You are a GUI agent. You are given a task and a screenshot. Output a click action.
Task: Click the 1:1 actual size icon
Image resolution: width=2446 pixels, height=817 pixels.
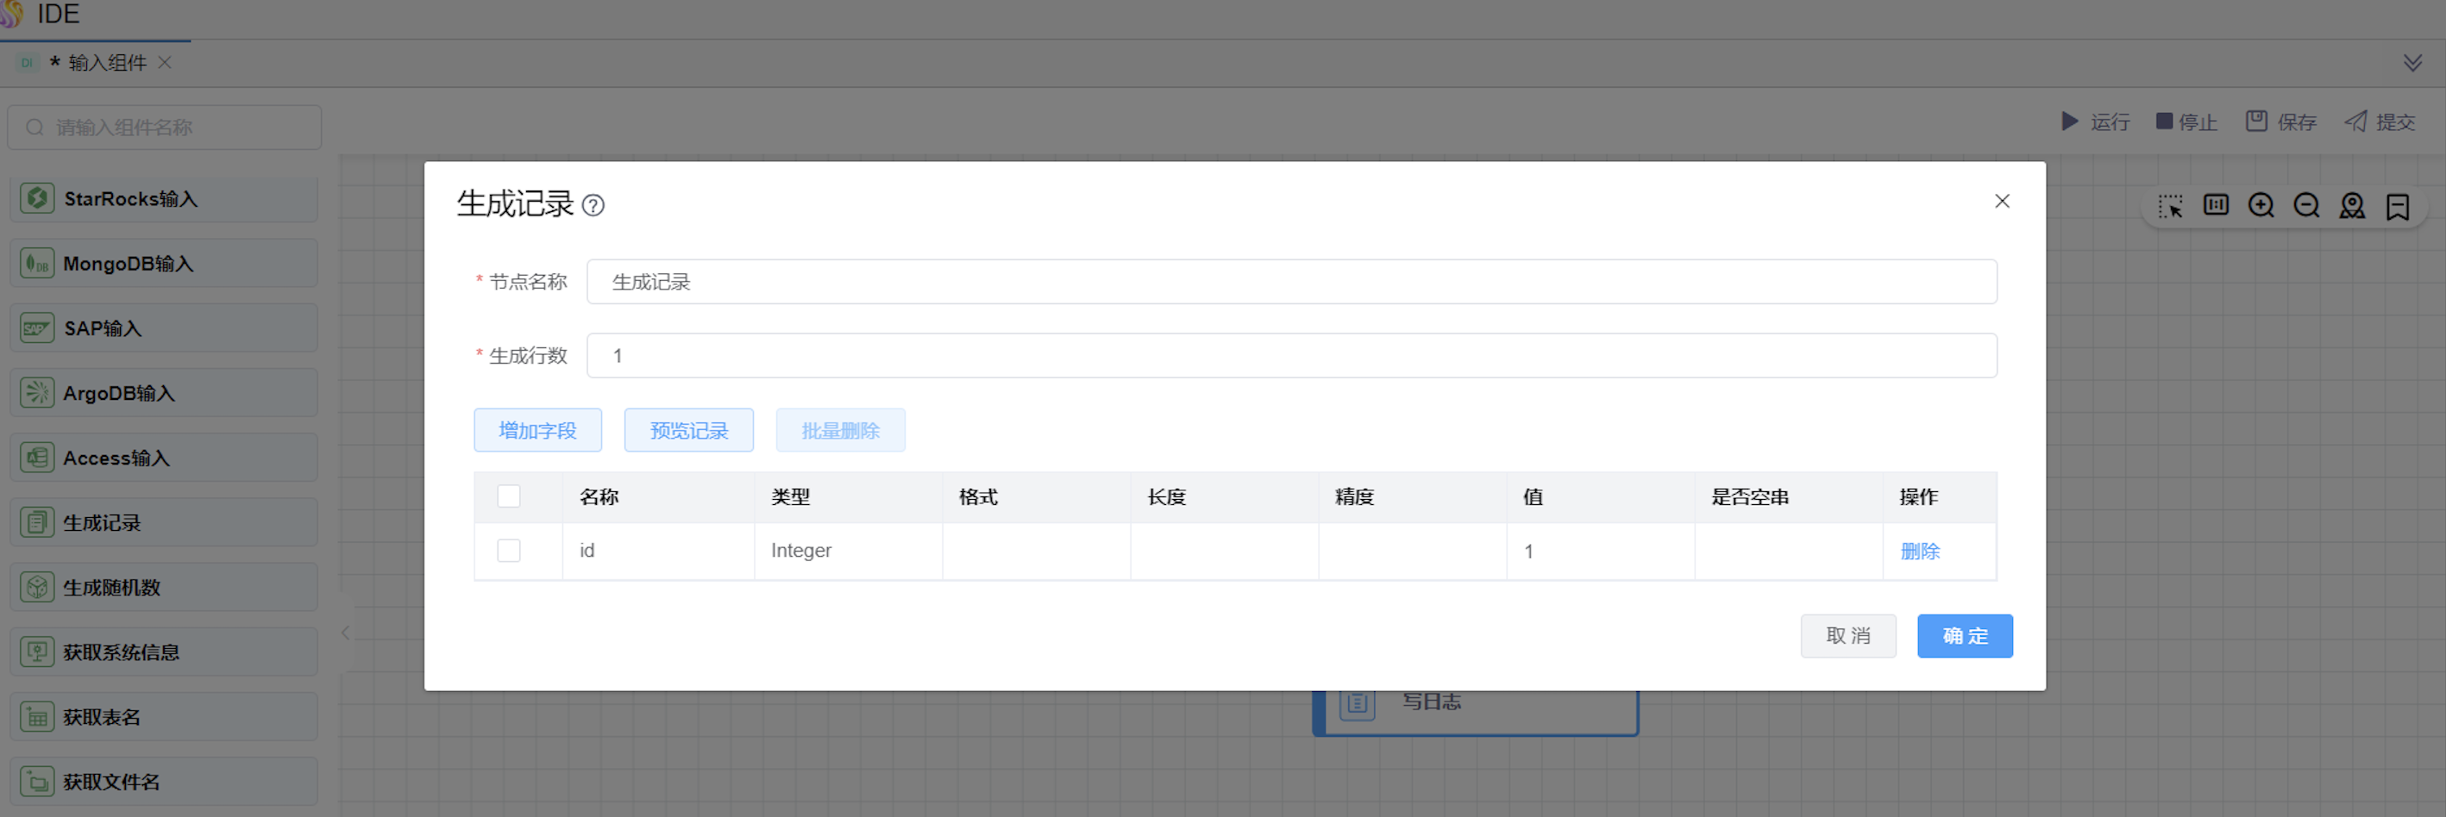(2215, 205)
